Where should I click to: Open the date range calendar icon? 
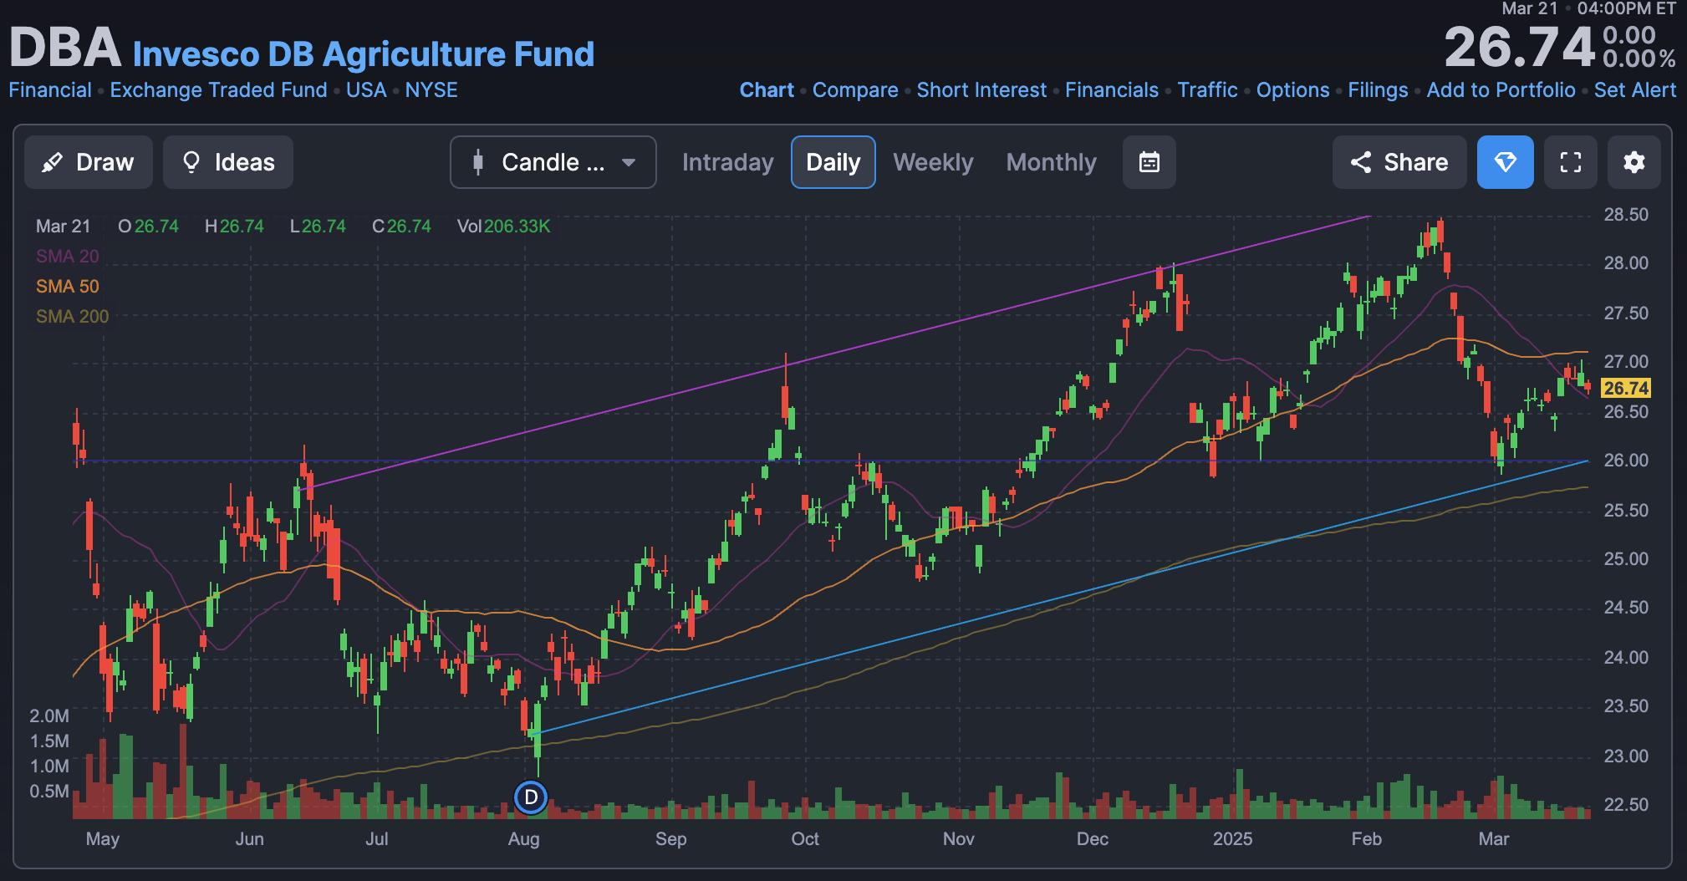(1149, 162)
